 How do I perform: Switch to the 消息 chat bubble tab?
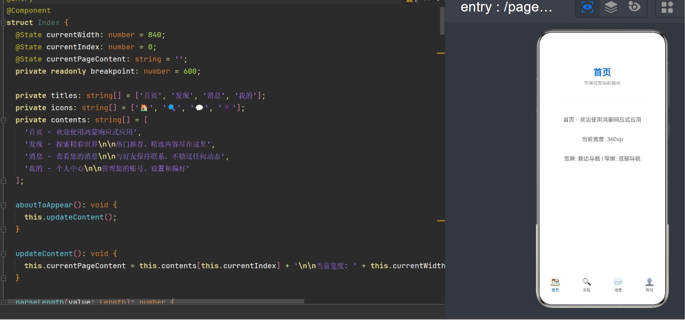618,285
